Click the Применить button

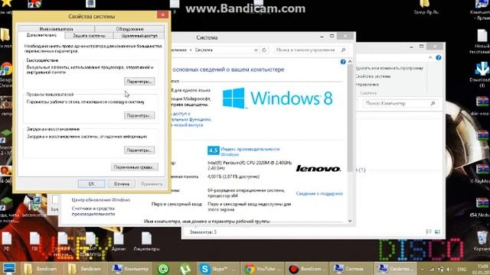(x=152, y=184)
